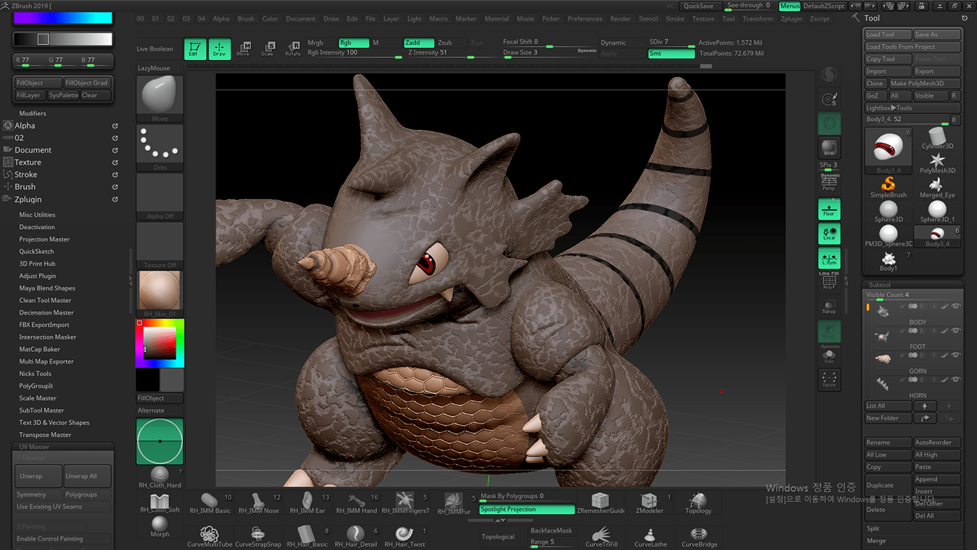The image size is (977, 550).
Task: Select the Cylinder3D tool
Action: (x=937, y=138)
